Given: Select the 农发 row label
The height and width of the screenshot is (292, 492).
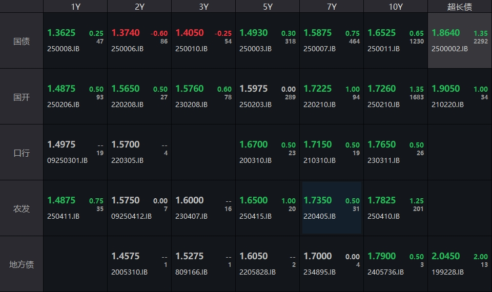Looking at the screenshot, I should [x=22, y=208].
